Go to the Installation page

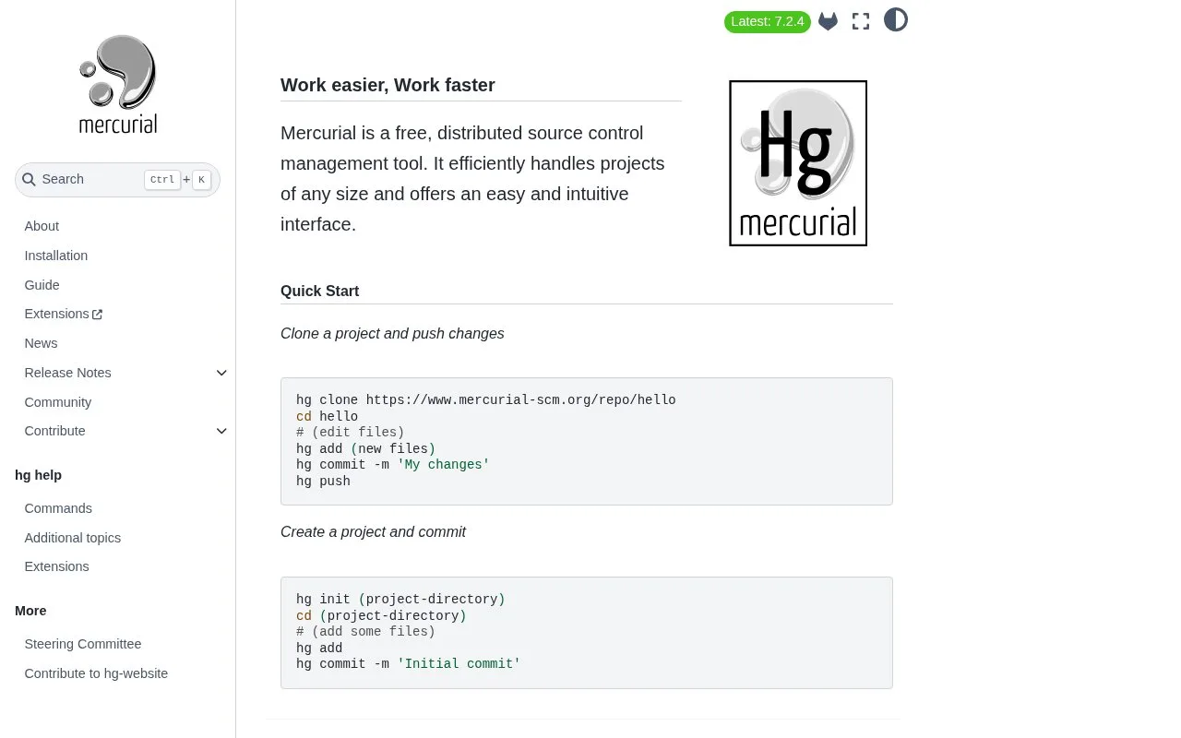(x=56, y=256)
